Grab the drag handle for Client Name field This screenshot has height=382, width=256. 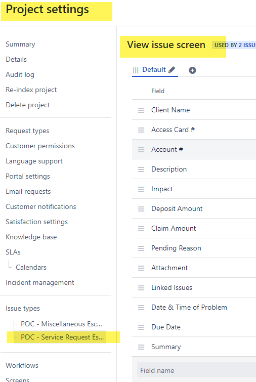pyautogui.click(x=141, y=110)
